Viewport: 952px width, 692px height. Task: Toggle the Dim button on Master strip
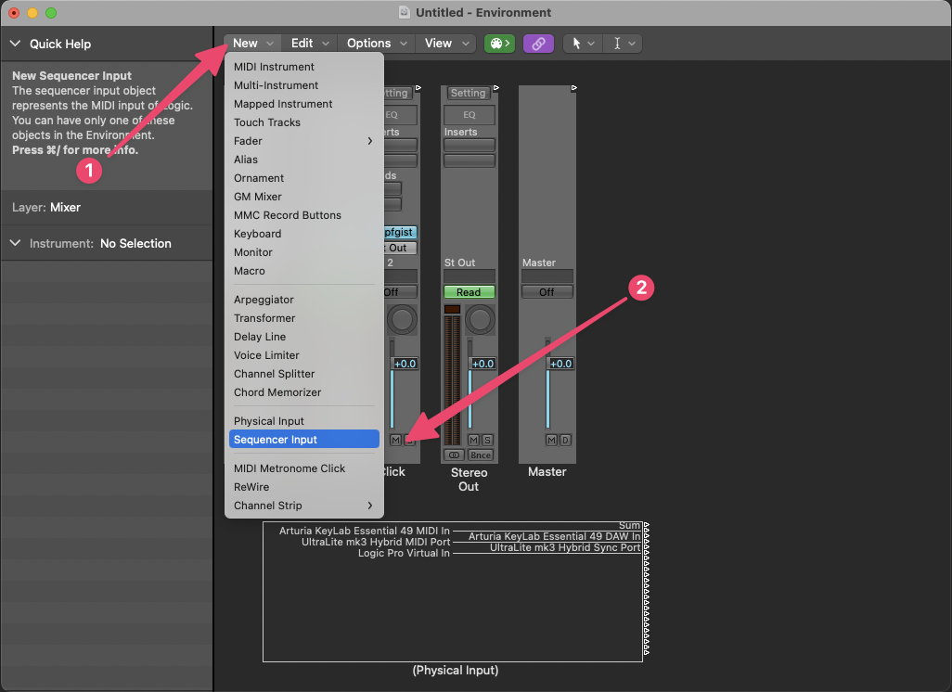[565, 440]
